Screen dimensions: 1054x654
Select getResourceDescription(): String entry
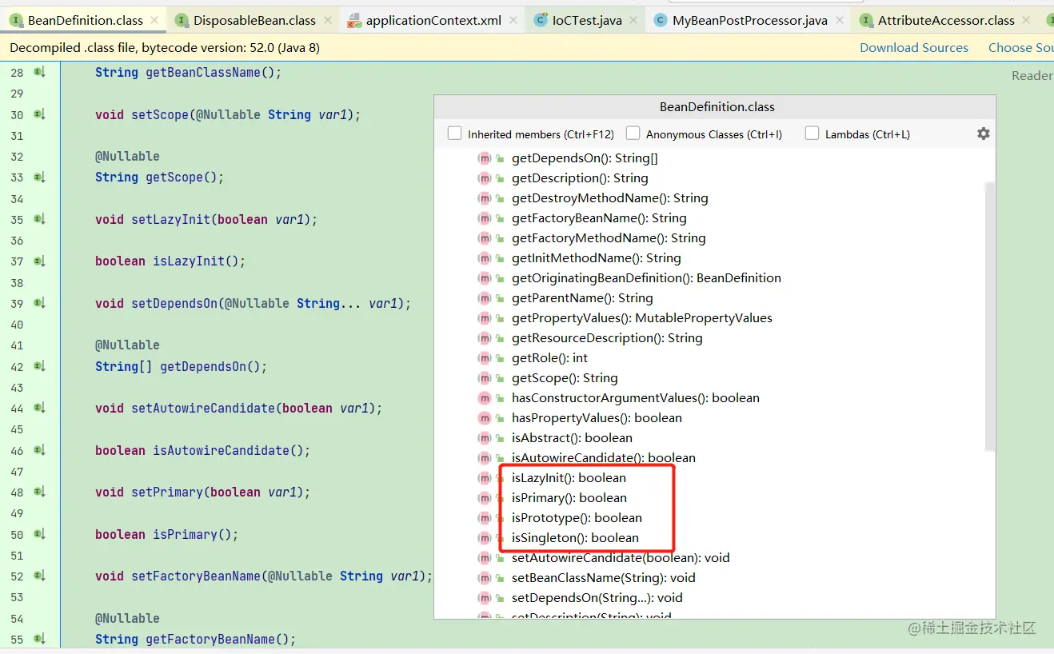(607, 338)
